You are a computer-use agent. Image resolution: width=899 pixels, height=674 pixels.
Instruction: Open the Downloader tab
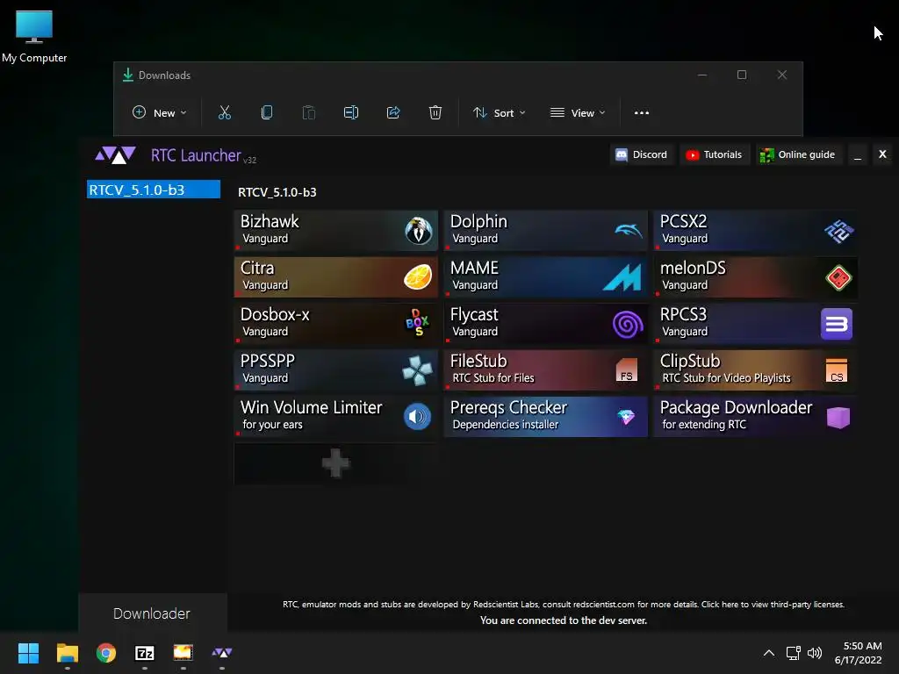(152, 613)
